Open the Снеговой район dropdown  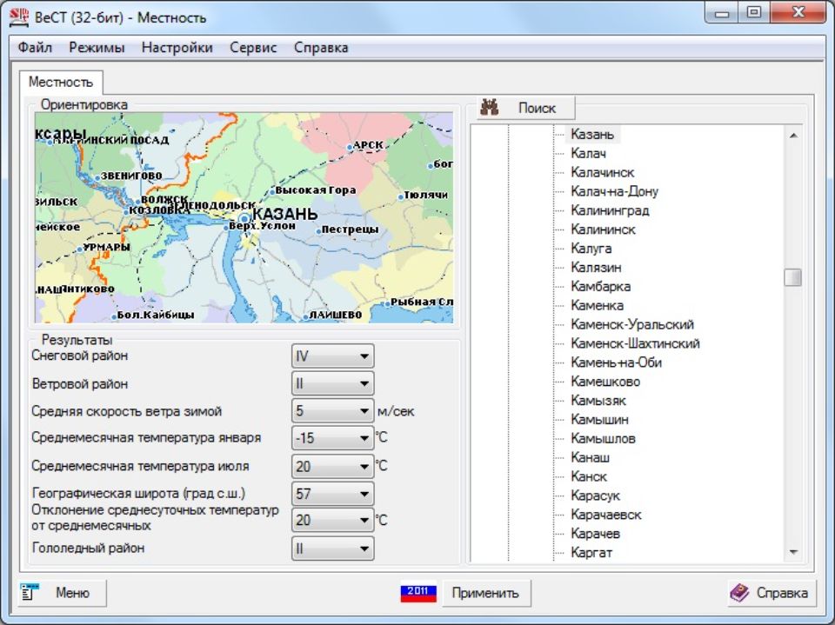pos(364,356)
